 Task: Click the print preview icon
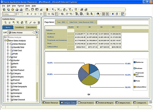tap(21, 9)
